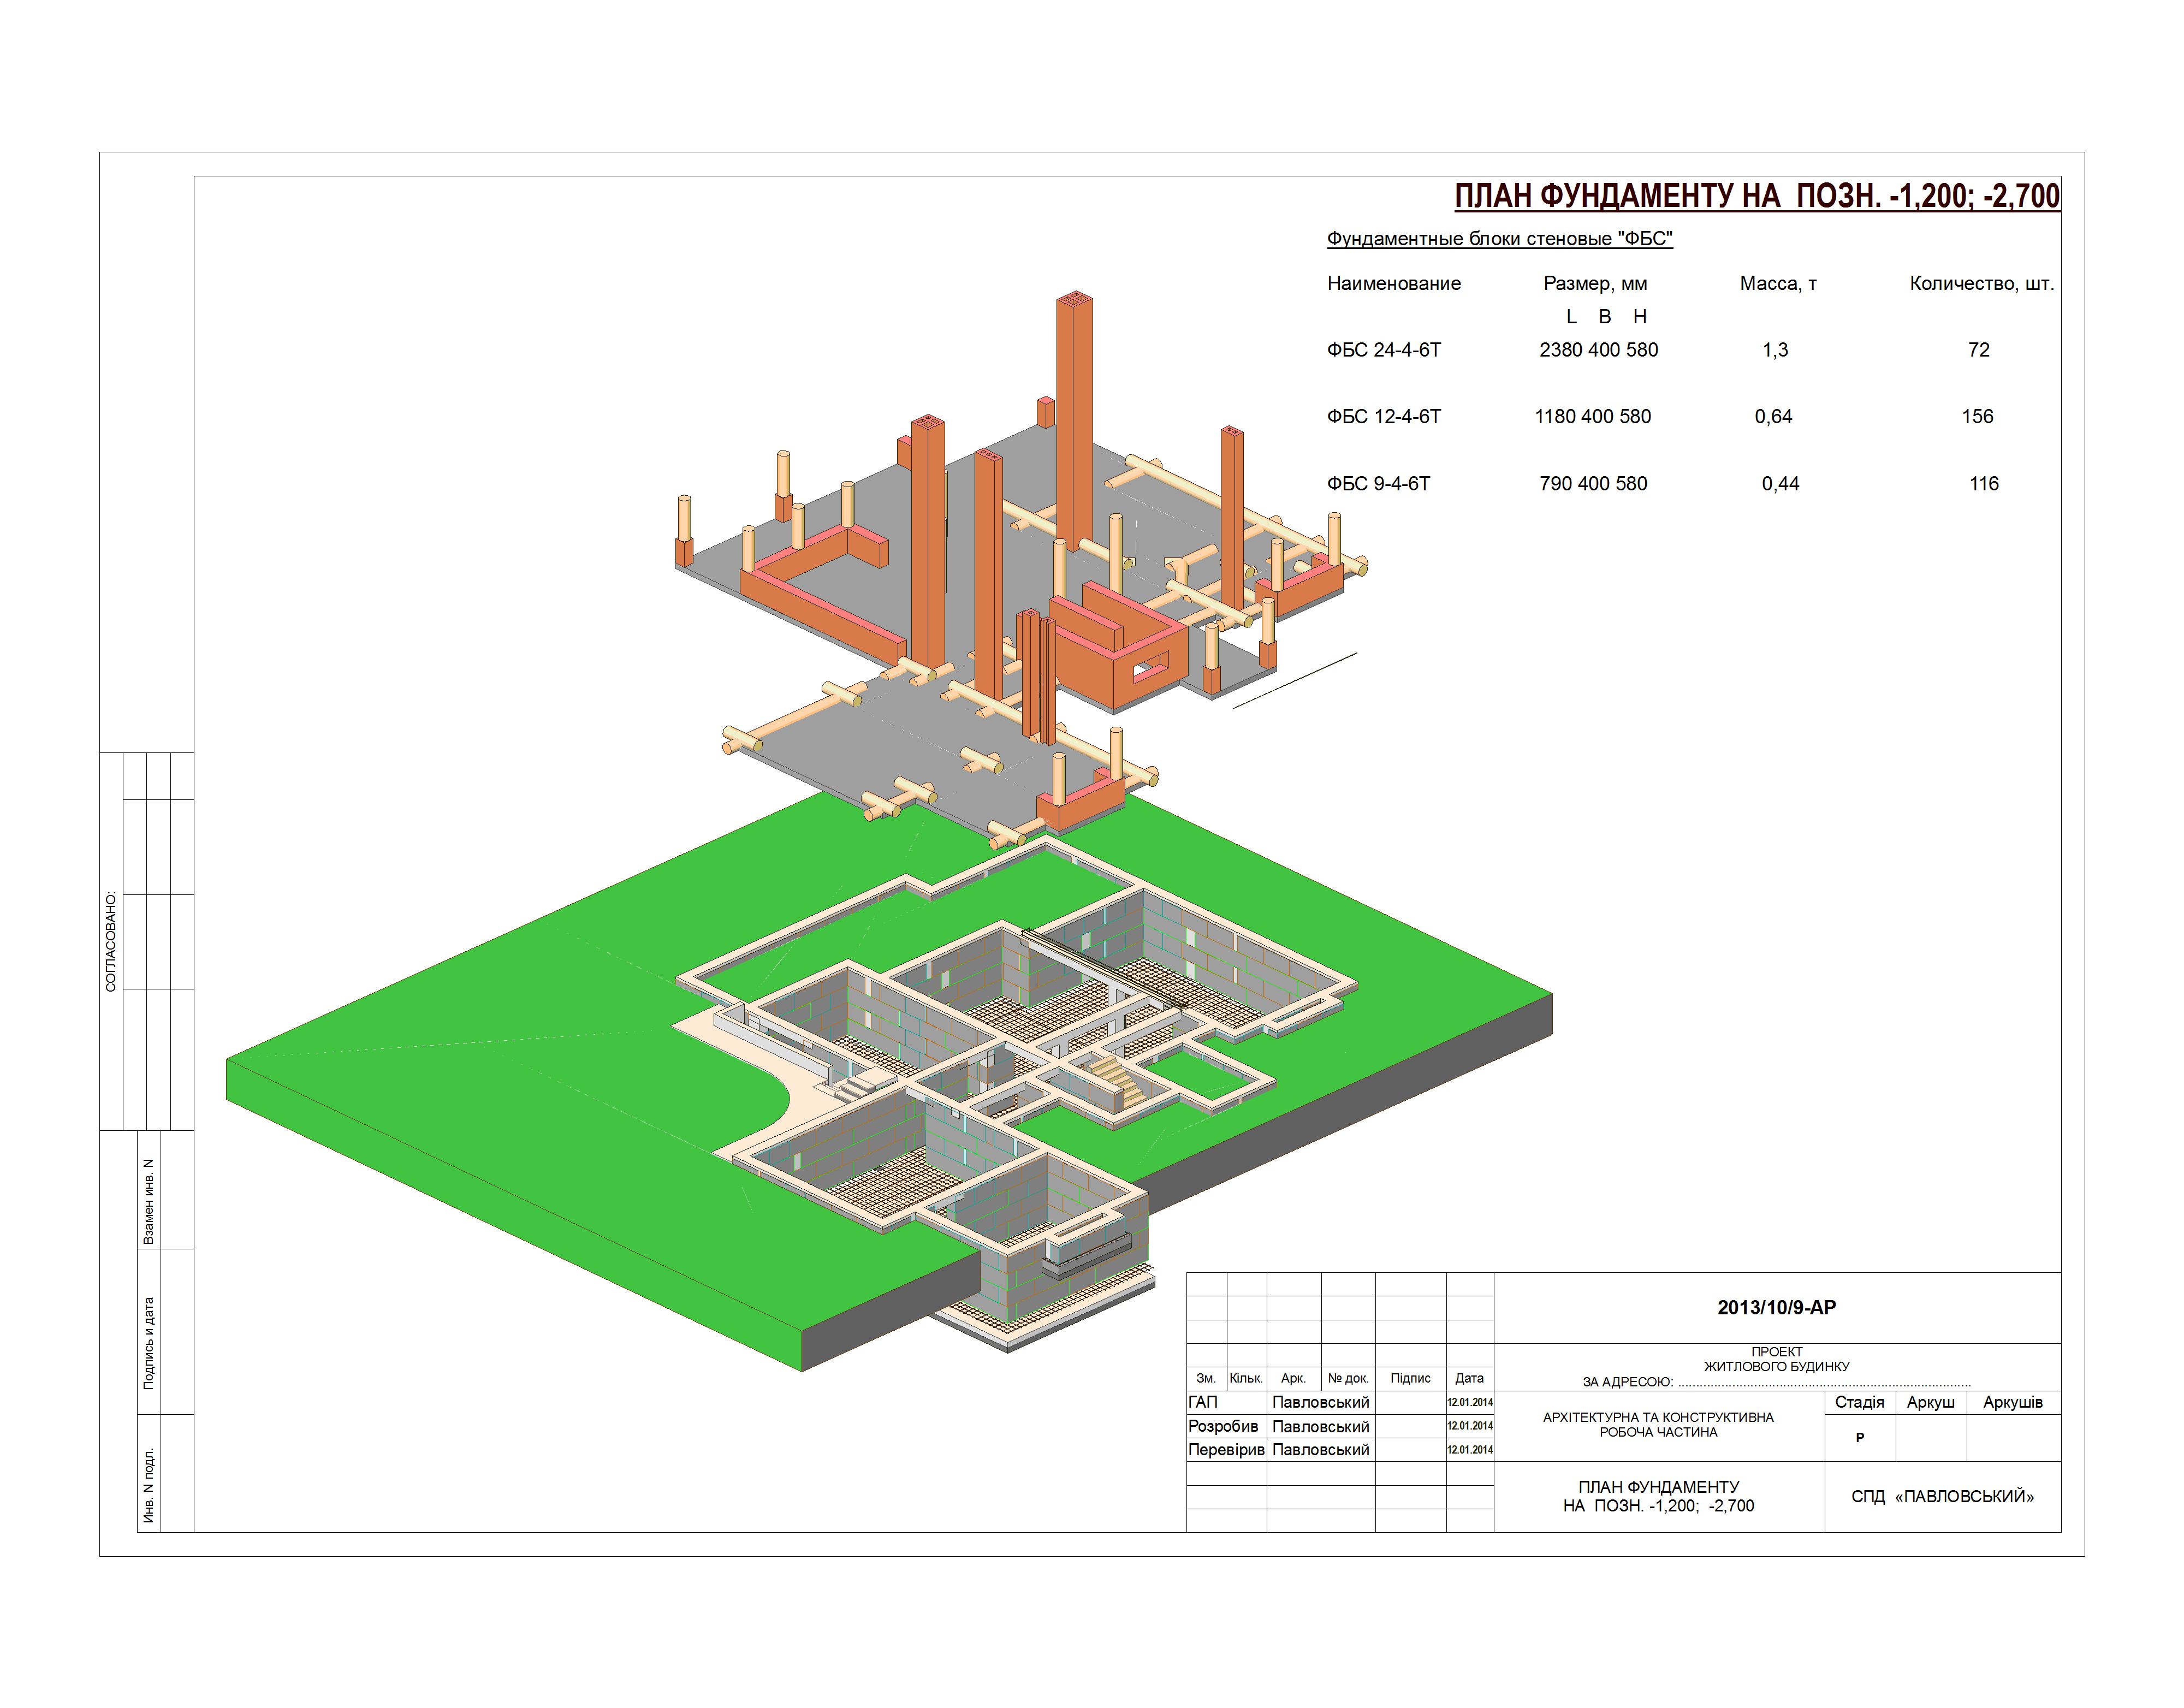Click the ЗА АДРЕСОЮ address line field
The width and height of the screenshot is (2184, 1708).
[1776, 1382]
